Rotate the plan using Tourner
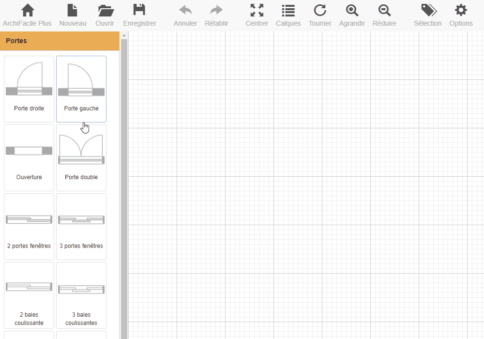Viewport: 484px width, 339px height. pos(320,11)
